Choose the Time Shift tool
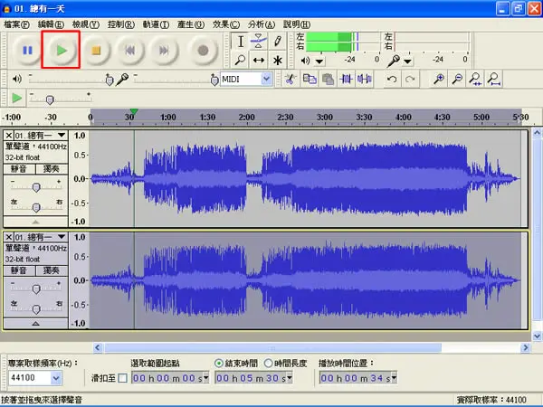 click(x=259, y=61)
